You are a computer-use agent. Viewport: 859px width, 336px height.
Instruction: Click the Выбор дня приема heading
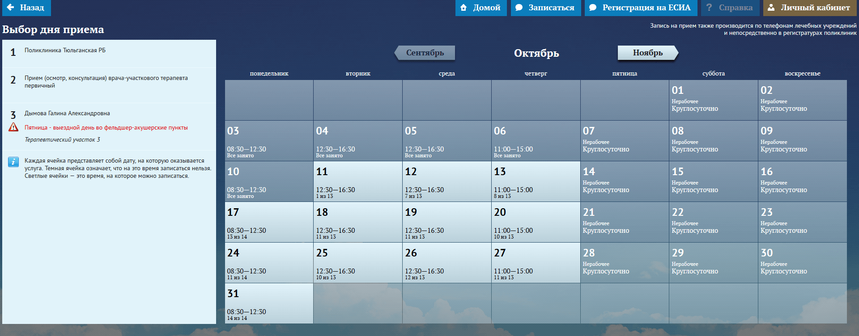(x=53, y=29)
